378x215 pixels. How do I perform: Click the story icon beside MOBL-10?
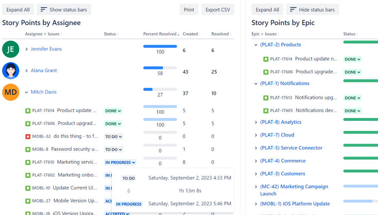click(x=28, y=188)
